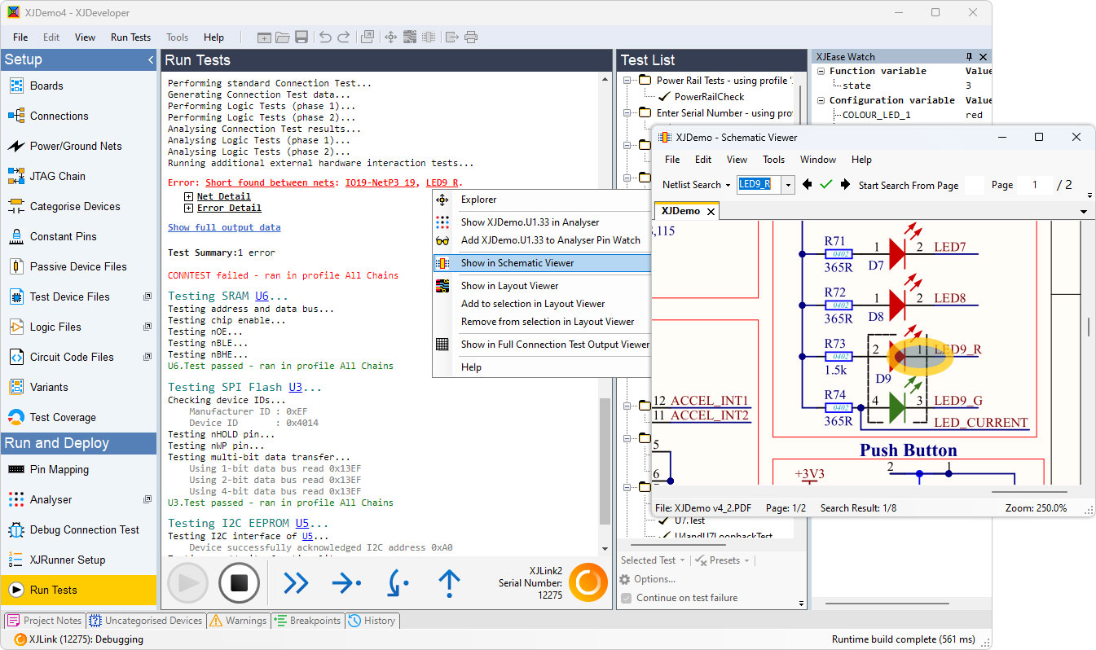Image resolution: width=1096 pixels, height=650 pixels.
Task: Expand the Error Detail section
Action: [189, 208]
